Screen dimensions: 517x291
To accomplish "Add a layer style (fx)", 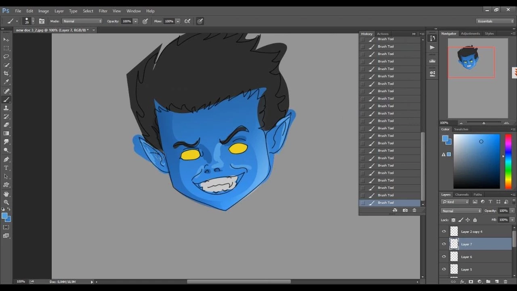I will pos(462,282).
